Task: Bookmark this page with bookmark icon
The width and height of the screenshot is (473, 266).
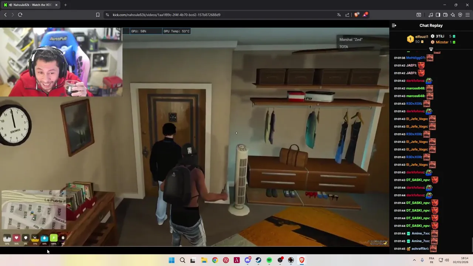Action: point(98,15)
